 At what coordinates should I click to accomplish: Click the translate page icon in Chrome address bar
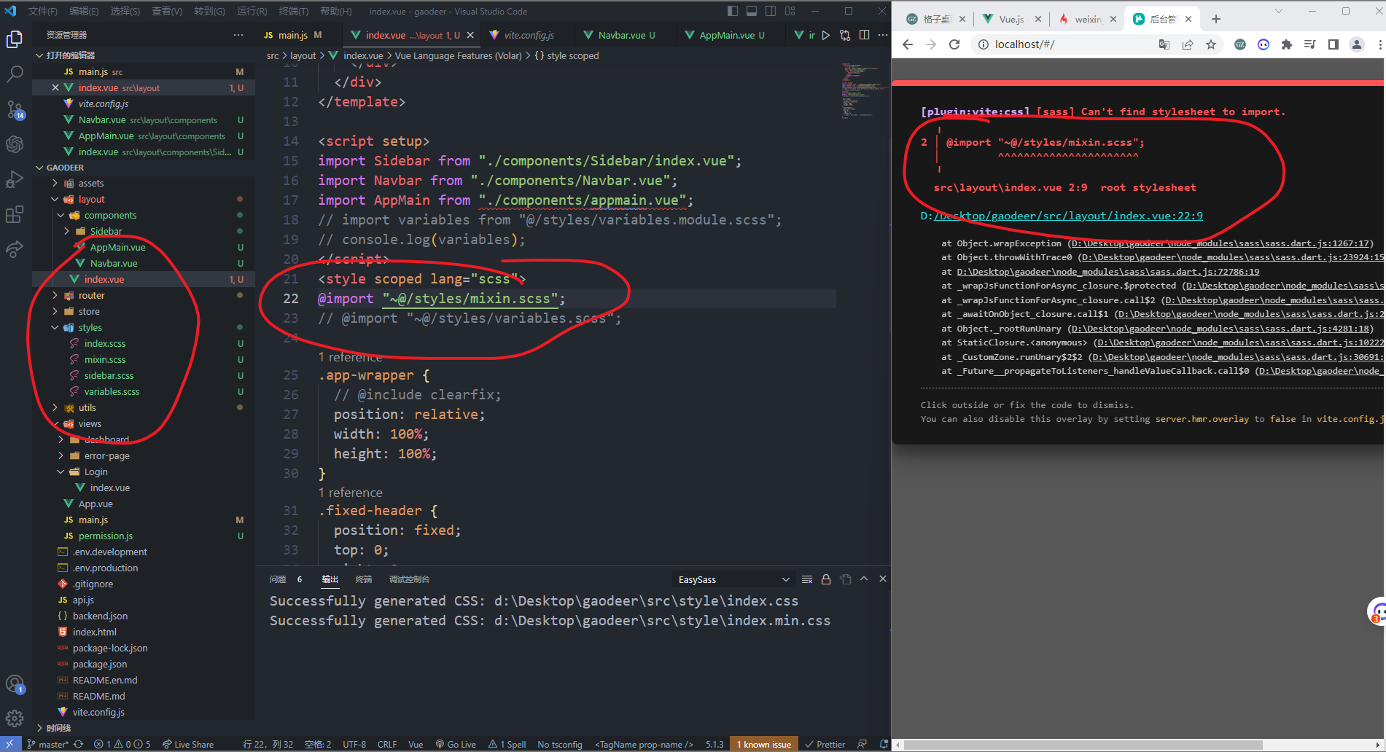[1164, 44]
